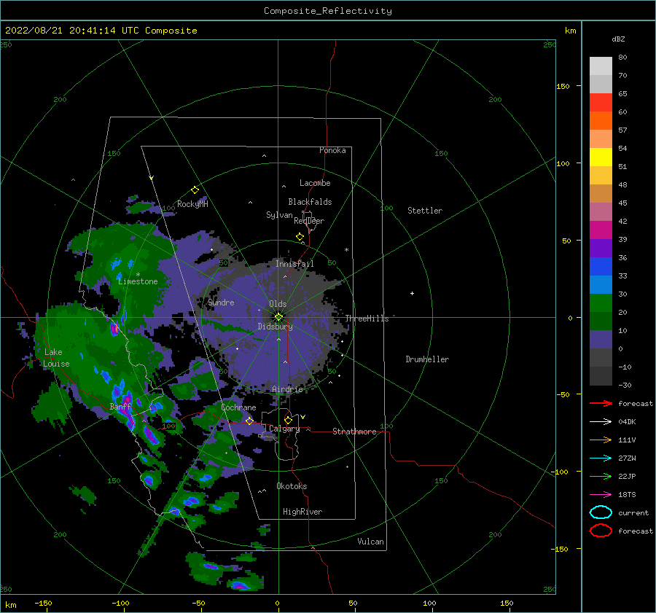656x613 pixels.
Task: Click the cyan 'current' ellipse legend icon
Action: 601,512
